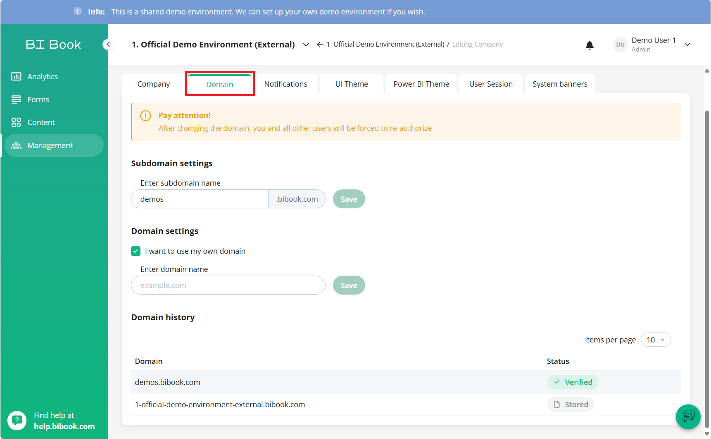Click the Editing Company breadcrumb text
Image resolution: width=711 pixels, height=439 pixels.
(x=477, y=44)
